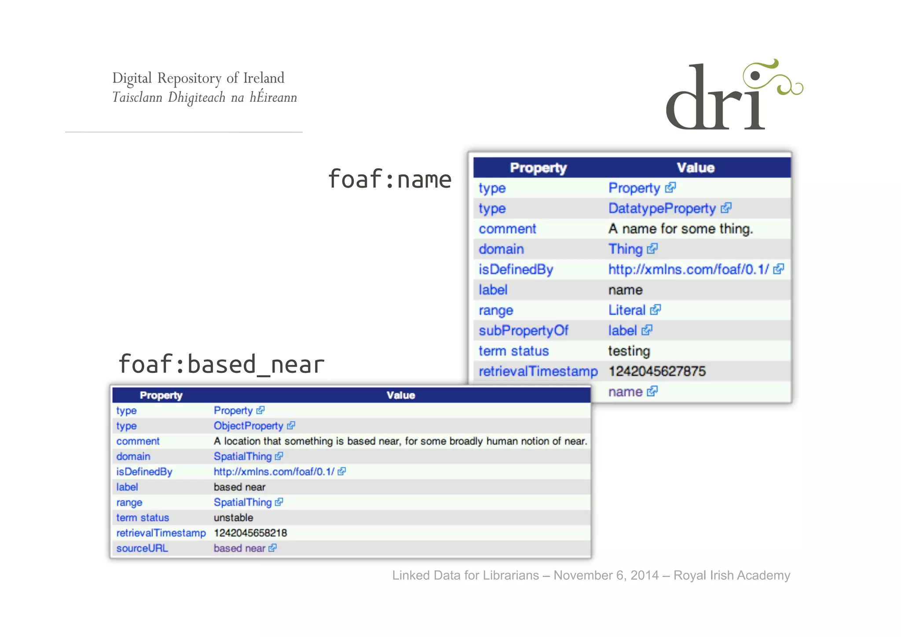Image resolution: width=901 pixels, height=637 pixels.
Task: Click the foaf:based_near heading
Action: coord(222,364)
